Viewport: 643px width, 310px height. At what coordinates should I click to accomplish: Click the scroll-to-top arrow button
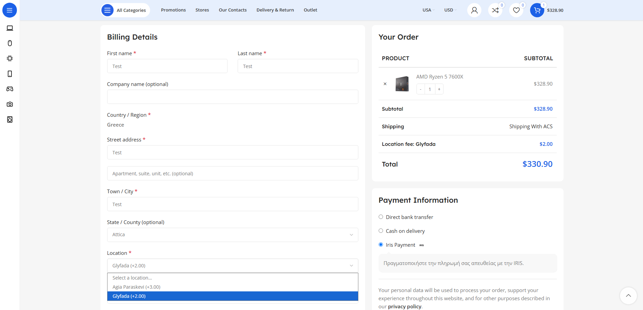pos(628,295)
